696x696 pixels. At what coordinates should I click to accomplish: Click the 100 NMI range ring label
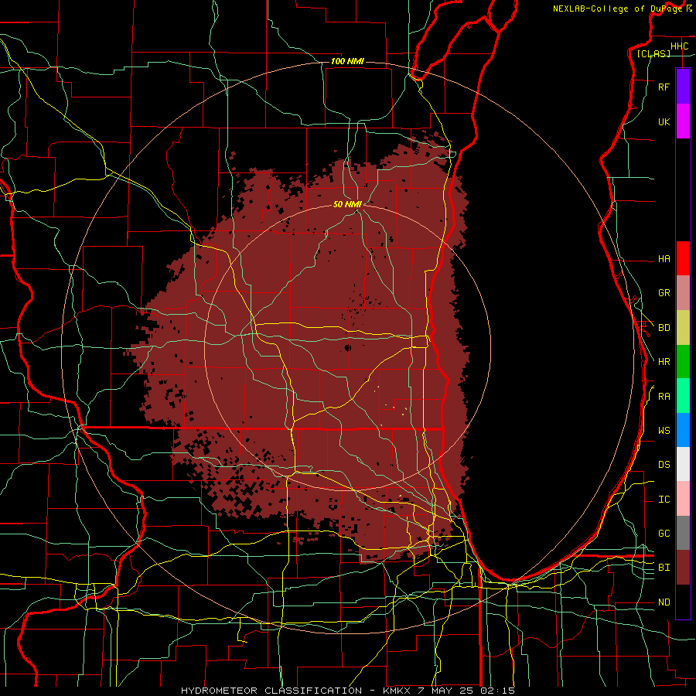[x=347, y=61]
